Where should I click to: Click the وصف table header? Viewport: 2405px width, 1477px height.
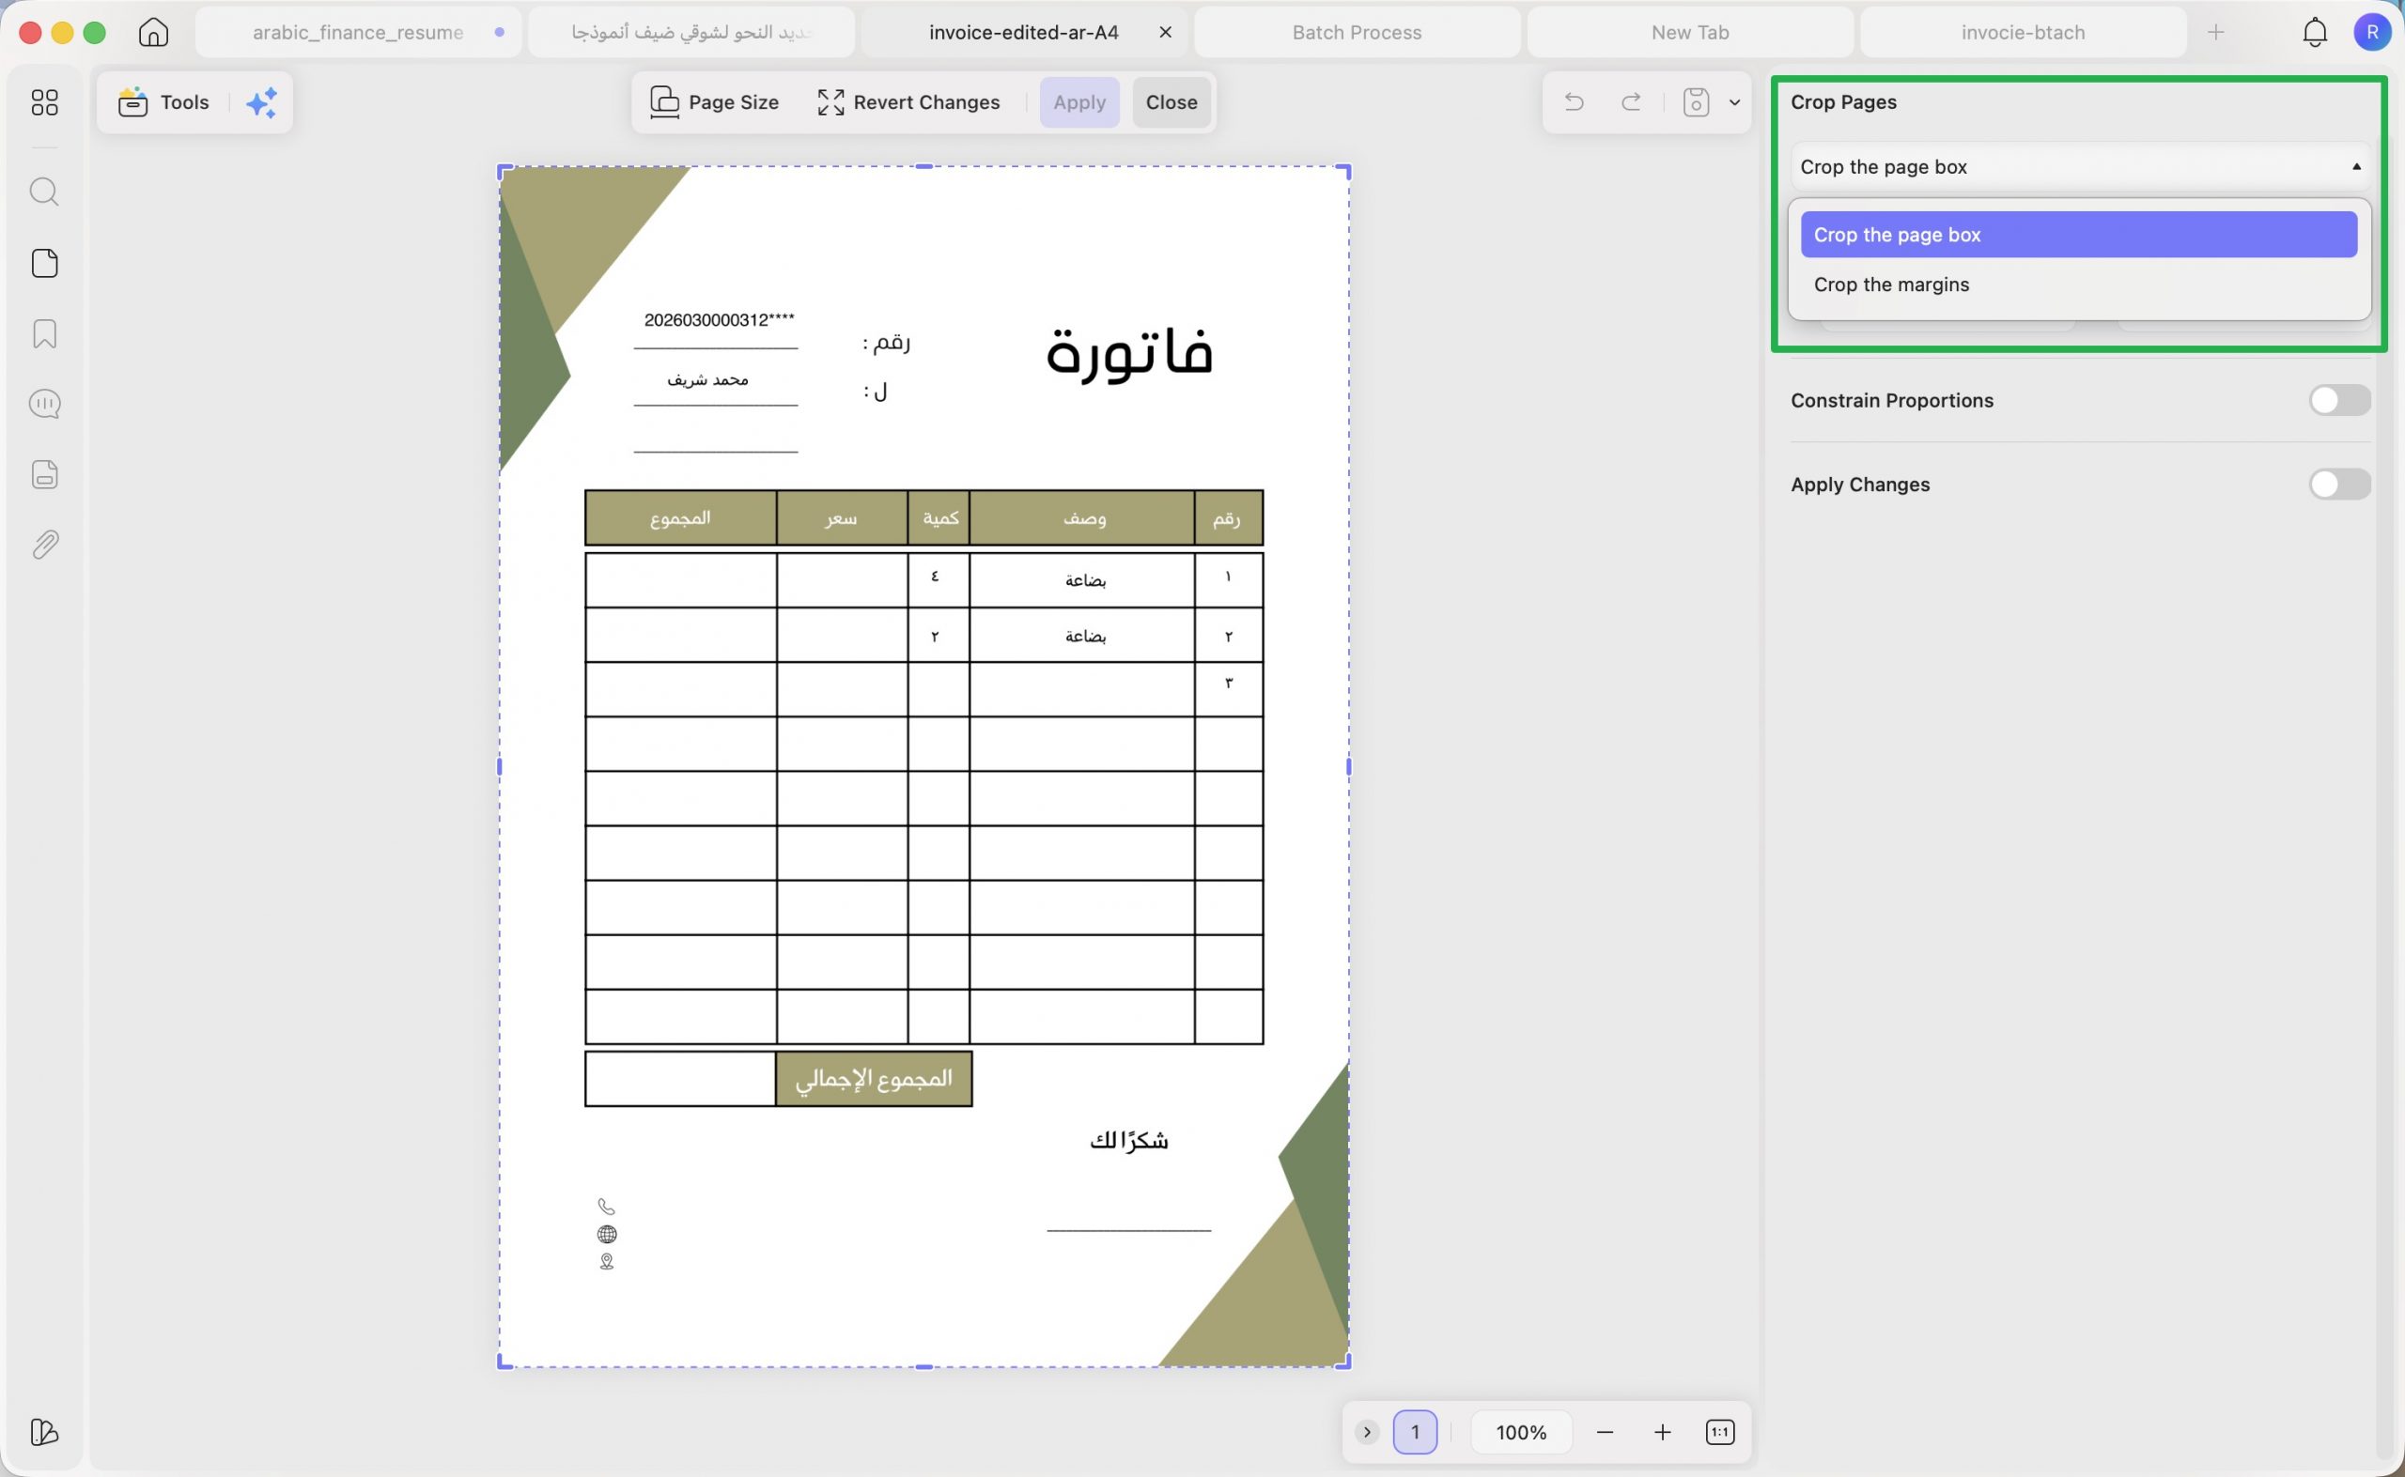tap(1084, 517)
